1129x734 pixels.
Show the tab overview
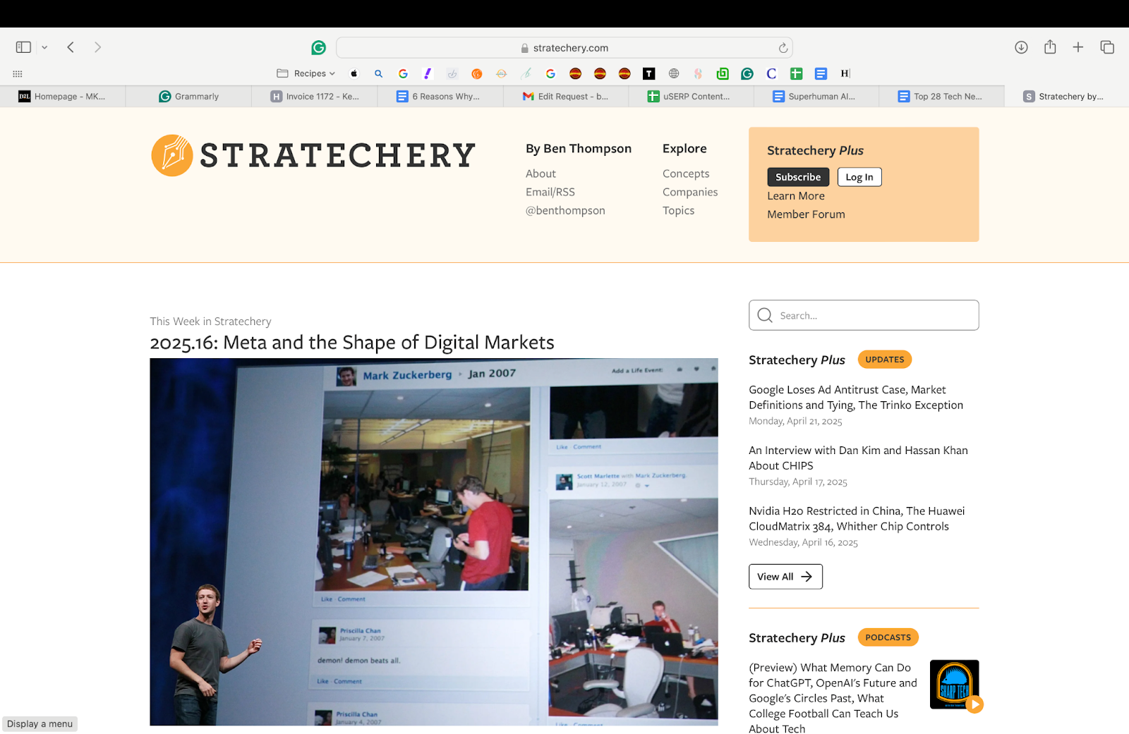[1107, 47]
